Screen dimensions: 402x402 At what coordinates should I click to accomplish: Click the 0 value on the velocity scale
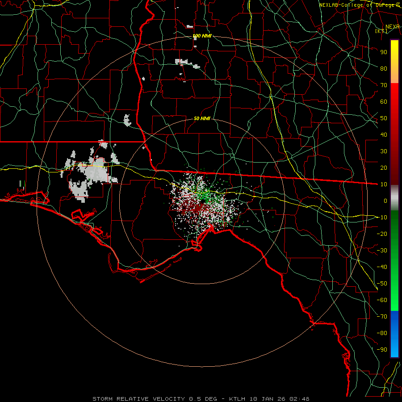385,201
